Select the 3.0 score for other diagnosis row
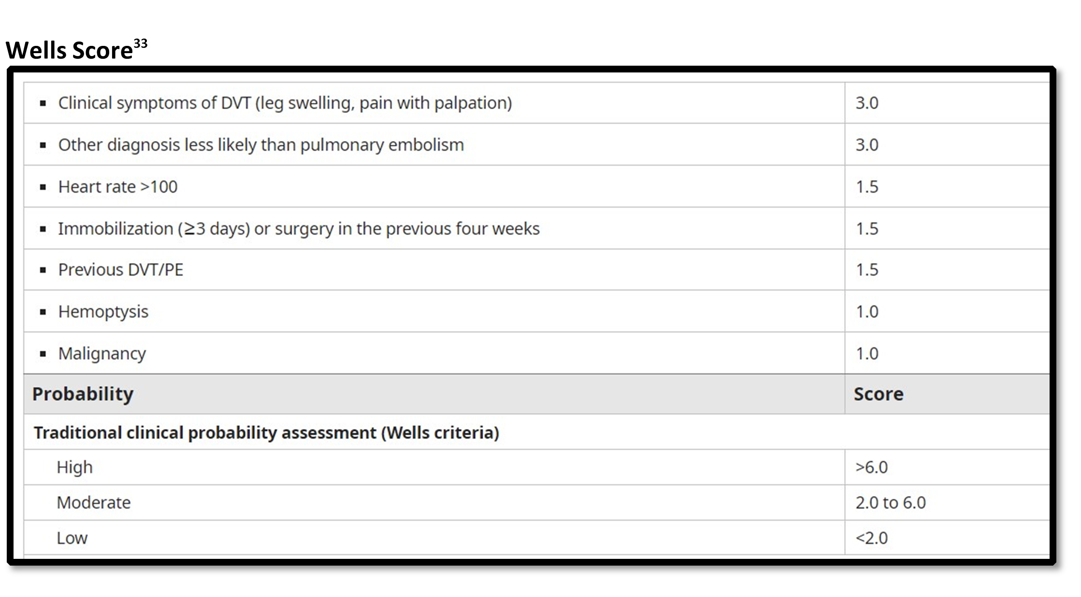Viewport: 1081px width, 597px height. tap(867, 145)
